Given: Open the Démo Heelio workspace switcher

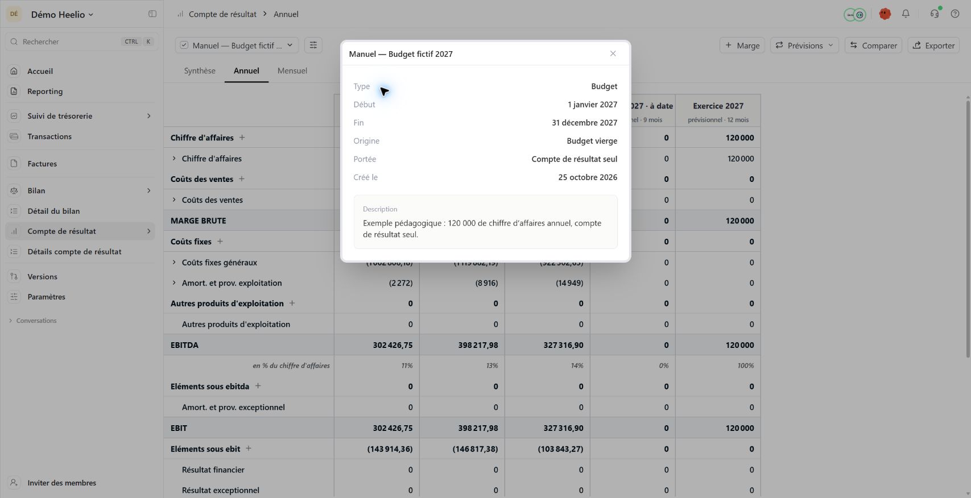Looking at the screenshot, I should click(x=62, y=15).
